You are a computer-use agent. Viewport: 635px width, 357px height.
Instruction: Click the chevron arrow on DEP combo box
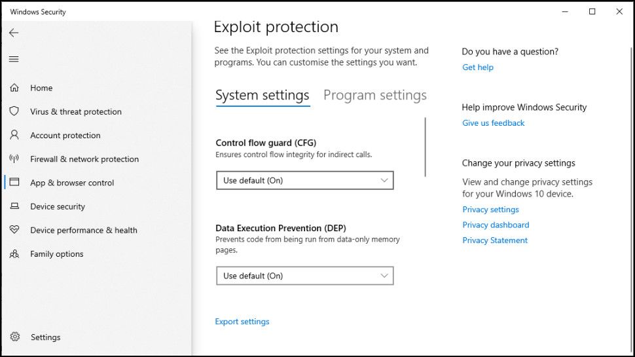(384, 276)
